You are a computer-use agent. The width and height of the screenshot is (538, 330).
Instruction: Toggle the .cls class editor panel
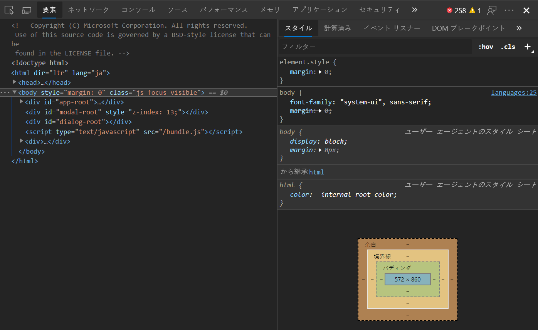508,47
